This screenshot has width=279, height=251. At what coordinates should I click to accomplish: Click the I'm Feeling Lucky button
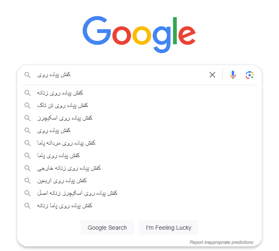(x=168, y=228)
